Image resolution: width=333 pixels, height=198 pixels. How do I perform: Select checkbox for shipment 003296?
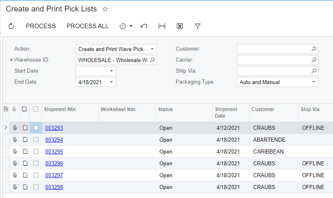36,163
